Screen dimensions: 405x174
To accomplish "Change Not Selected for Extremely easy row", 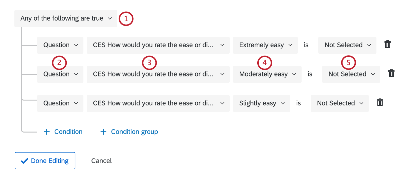I will [347, 45].
